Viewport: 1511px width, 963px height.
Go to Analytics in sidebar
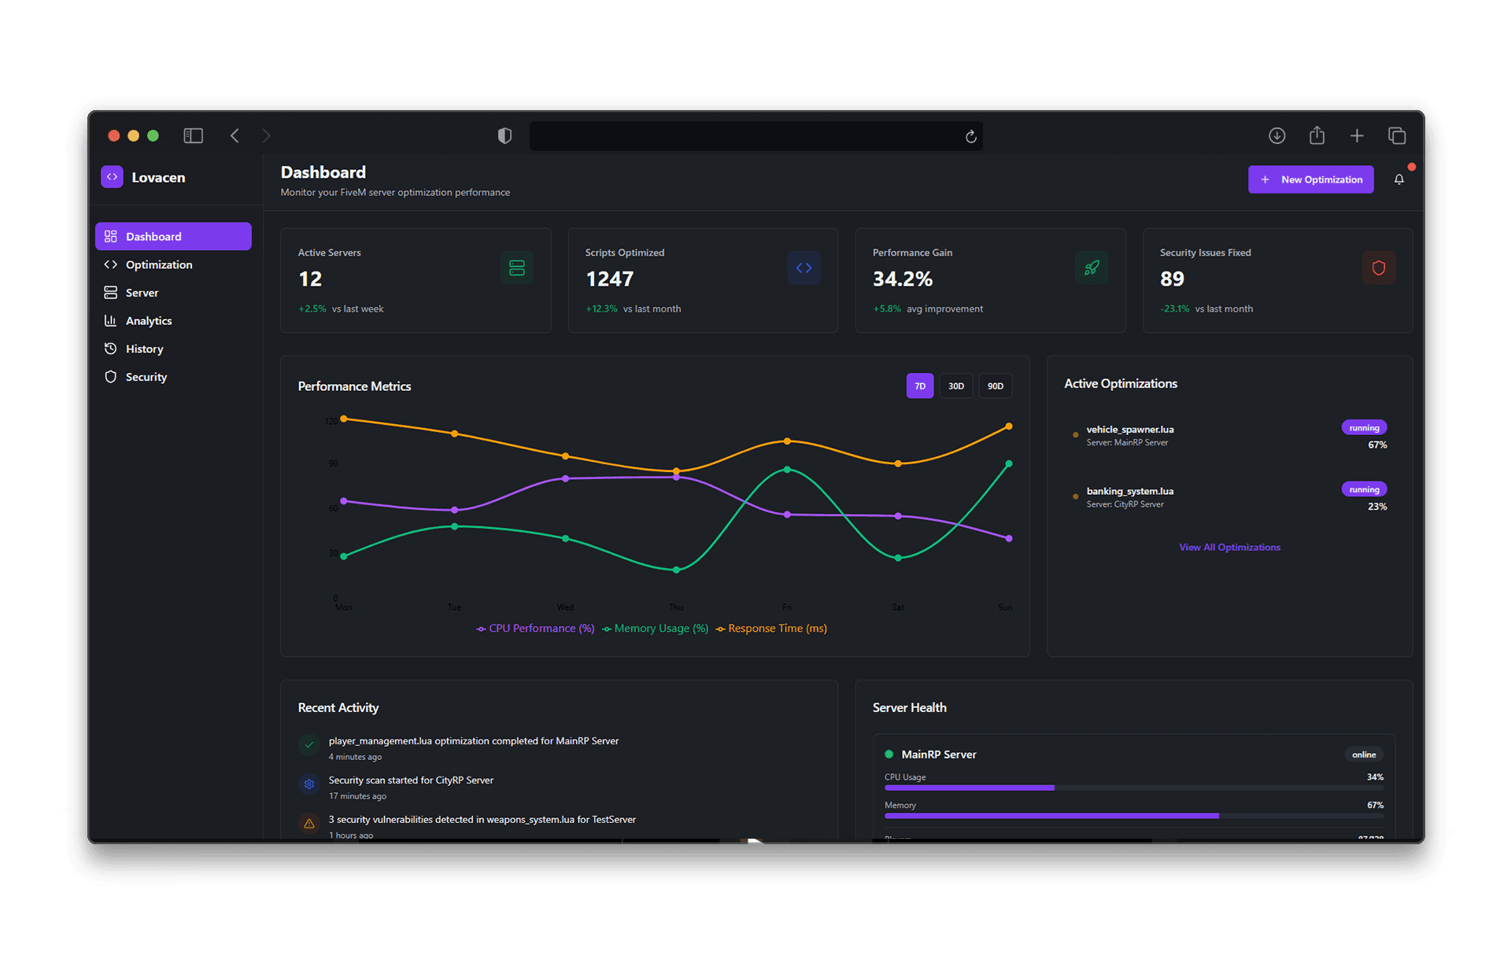(148, 321)
